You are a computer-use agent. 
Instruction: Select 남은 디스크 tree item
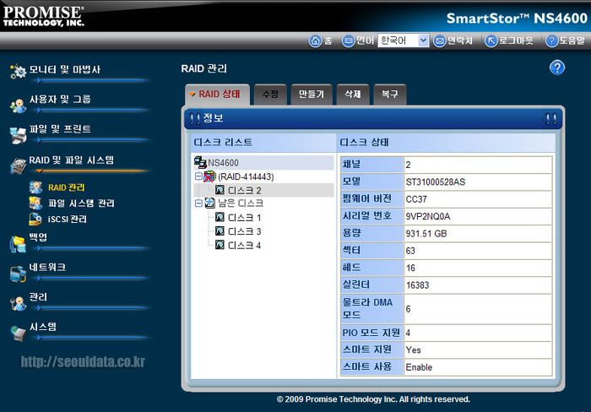click(241, 203)
